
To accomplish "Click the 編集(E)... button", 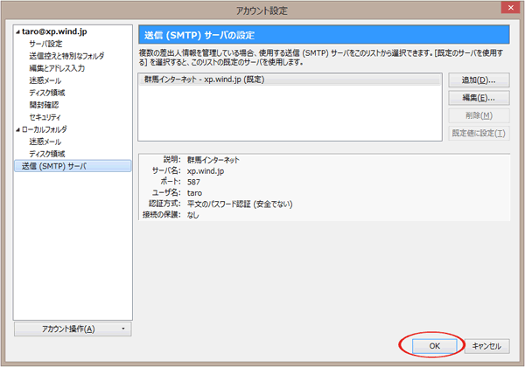I will point(479,98).
